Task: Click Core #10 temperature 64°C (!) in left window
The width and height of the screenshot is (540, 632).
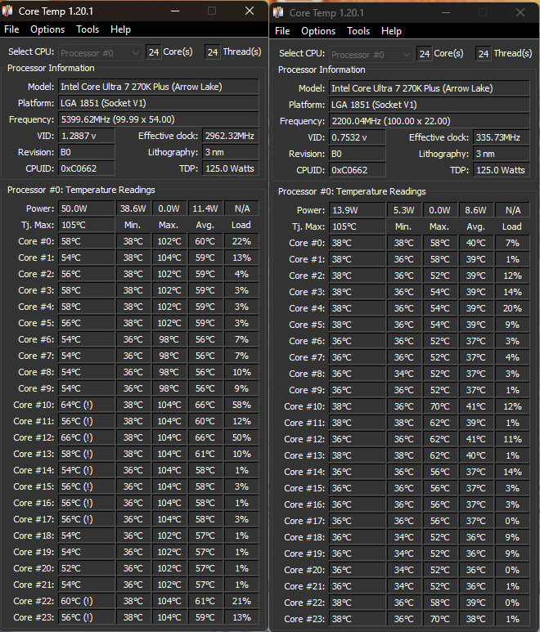Action: [87, 405]
